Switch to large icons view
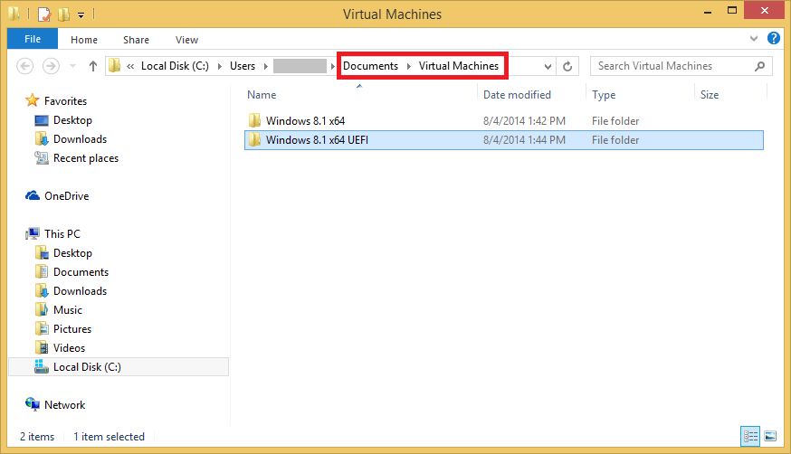The width and height of the screenshot is (791, 454). tap(770, 436)
